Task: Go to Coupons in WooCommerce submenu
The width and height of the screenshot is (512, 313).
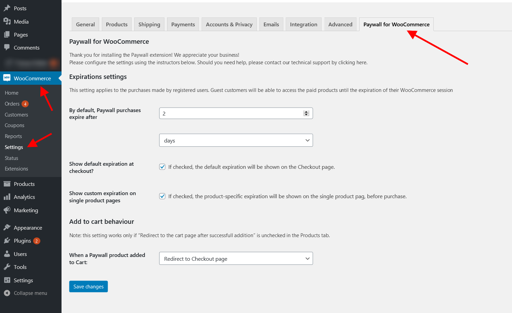Action: pyautogui.click(x=14, y=125)
